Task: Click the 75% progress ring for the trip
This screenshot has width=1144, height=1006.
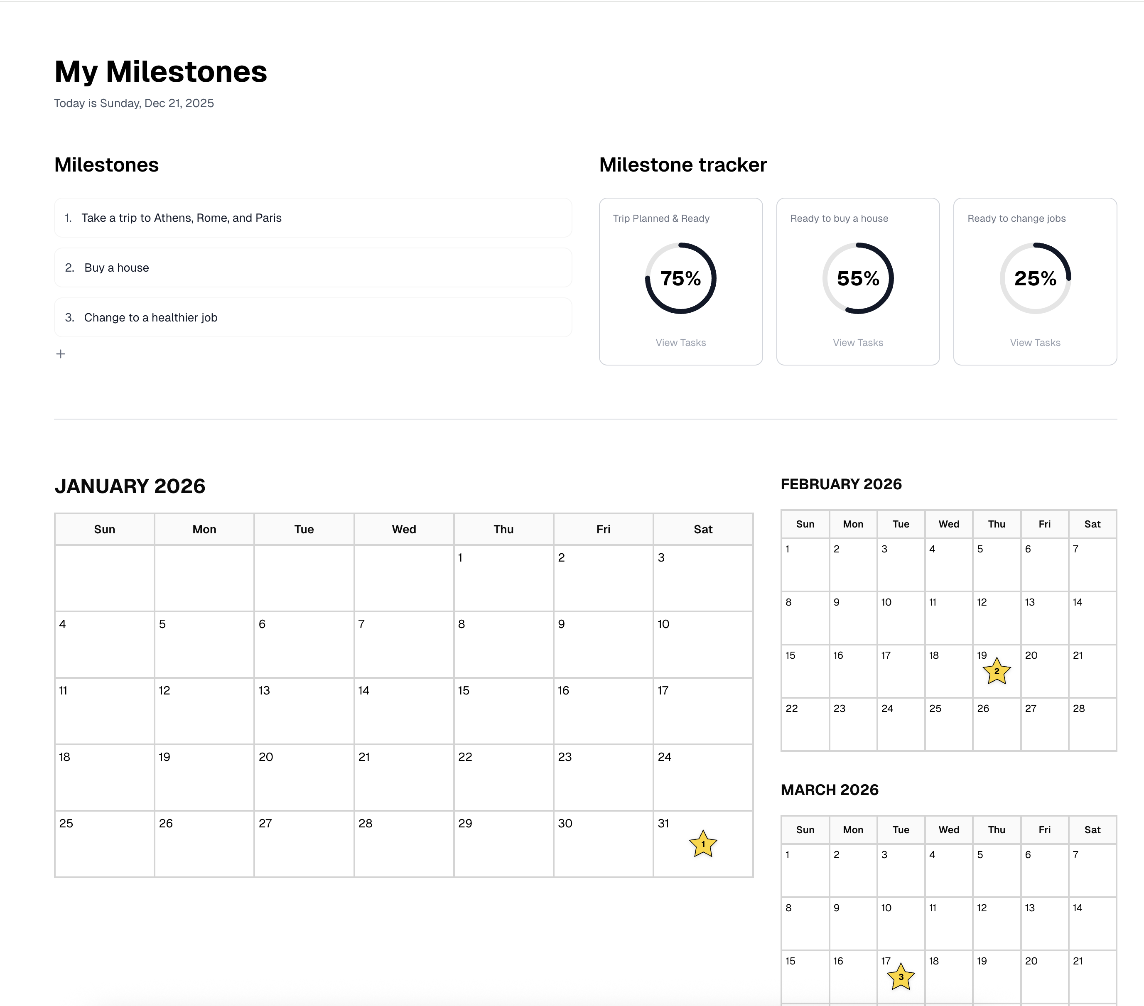Action: click(x=680, y=278)
